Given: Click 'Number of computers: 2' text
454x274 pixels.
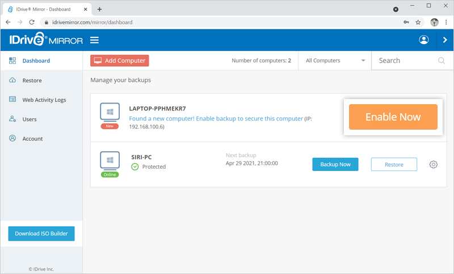Looking at the screenshot, I should (261, 61).
